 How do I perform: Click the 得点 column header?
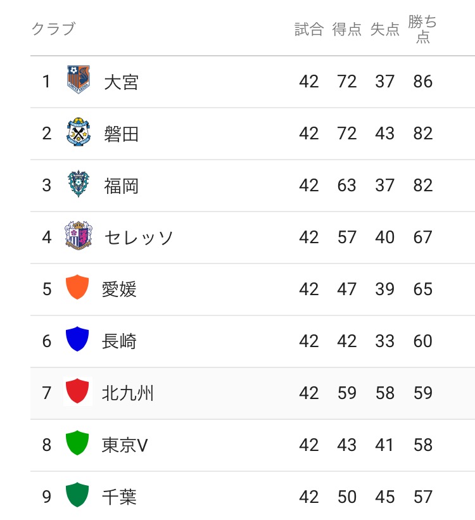click(347, 29)
